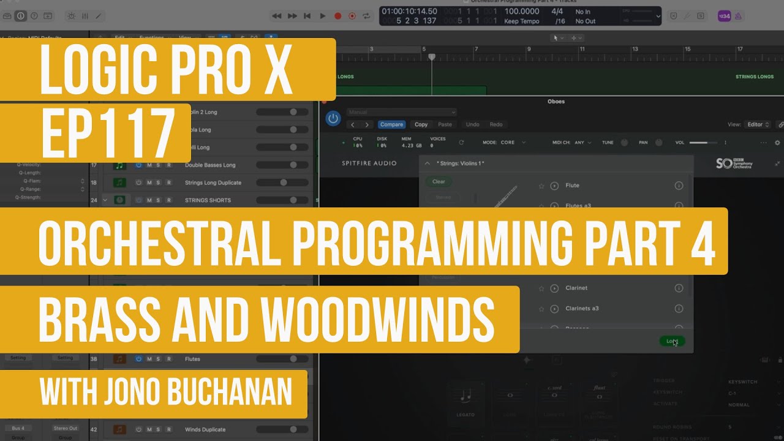Preview the Flute preset play icon

coord(554,186)
